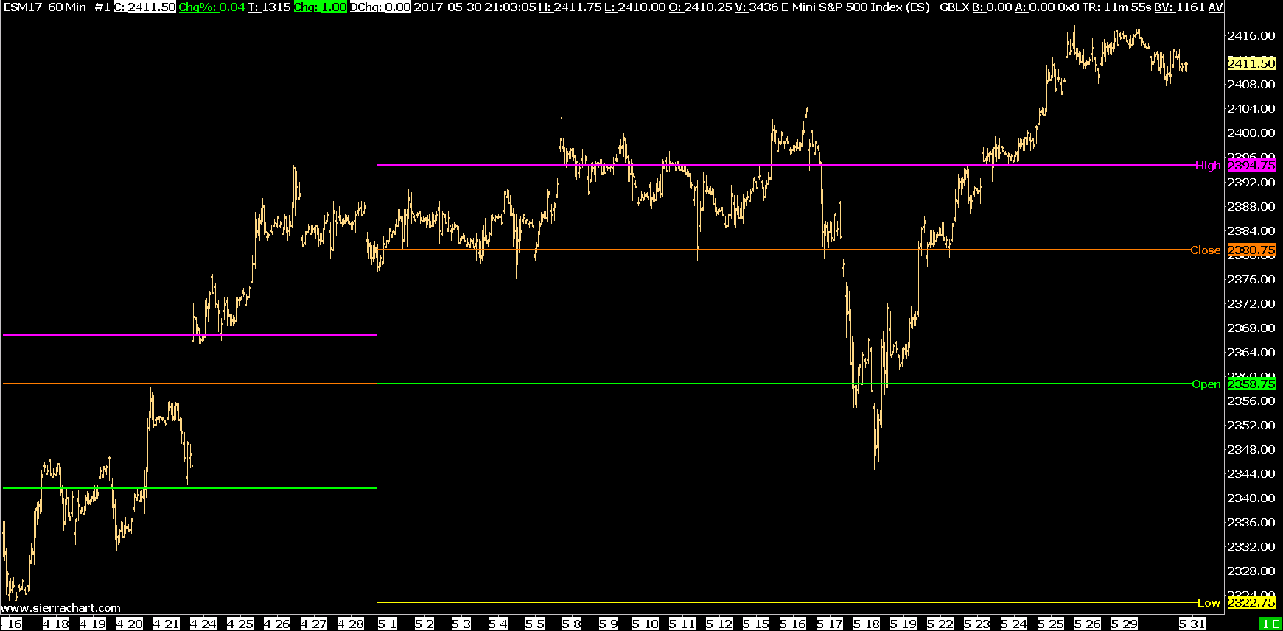Click the 5-31 date on the time axis

[x=1192, y=624]
